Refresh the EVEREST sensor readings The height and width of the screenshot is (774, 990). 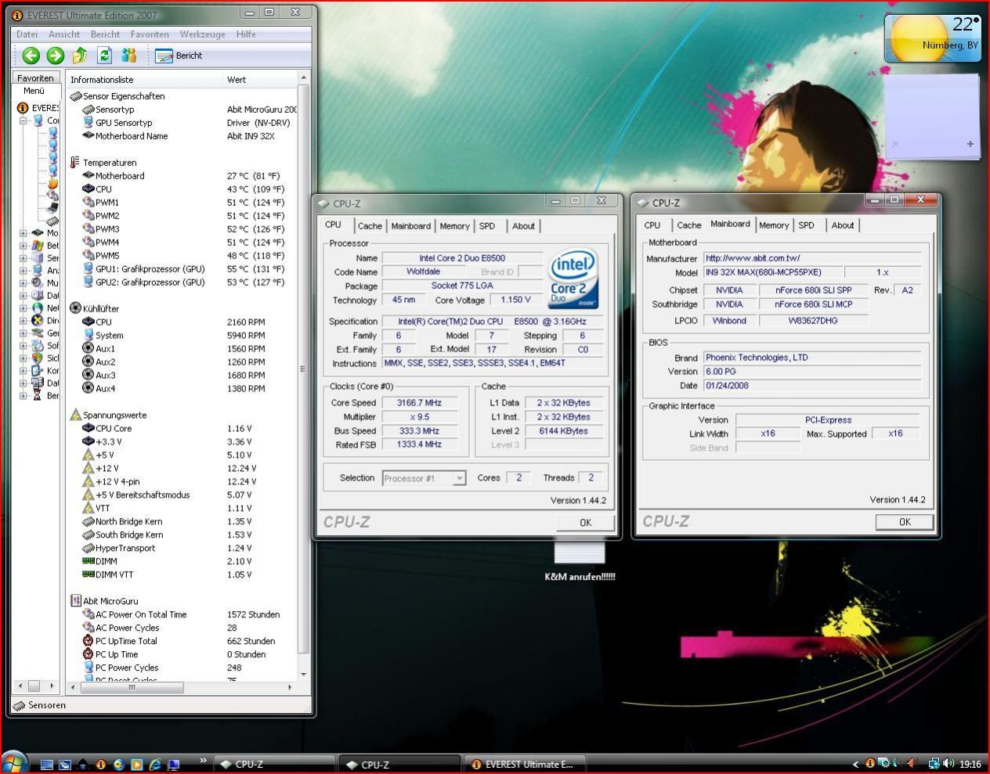(x=104, y=56)
